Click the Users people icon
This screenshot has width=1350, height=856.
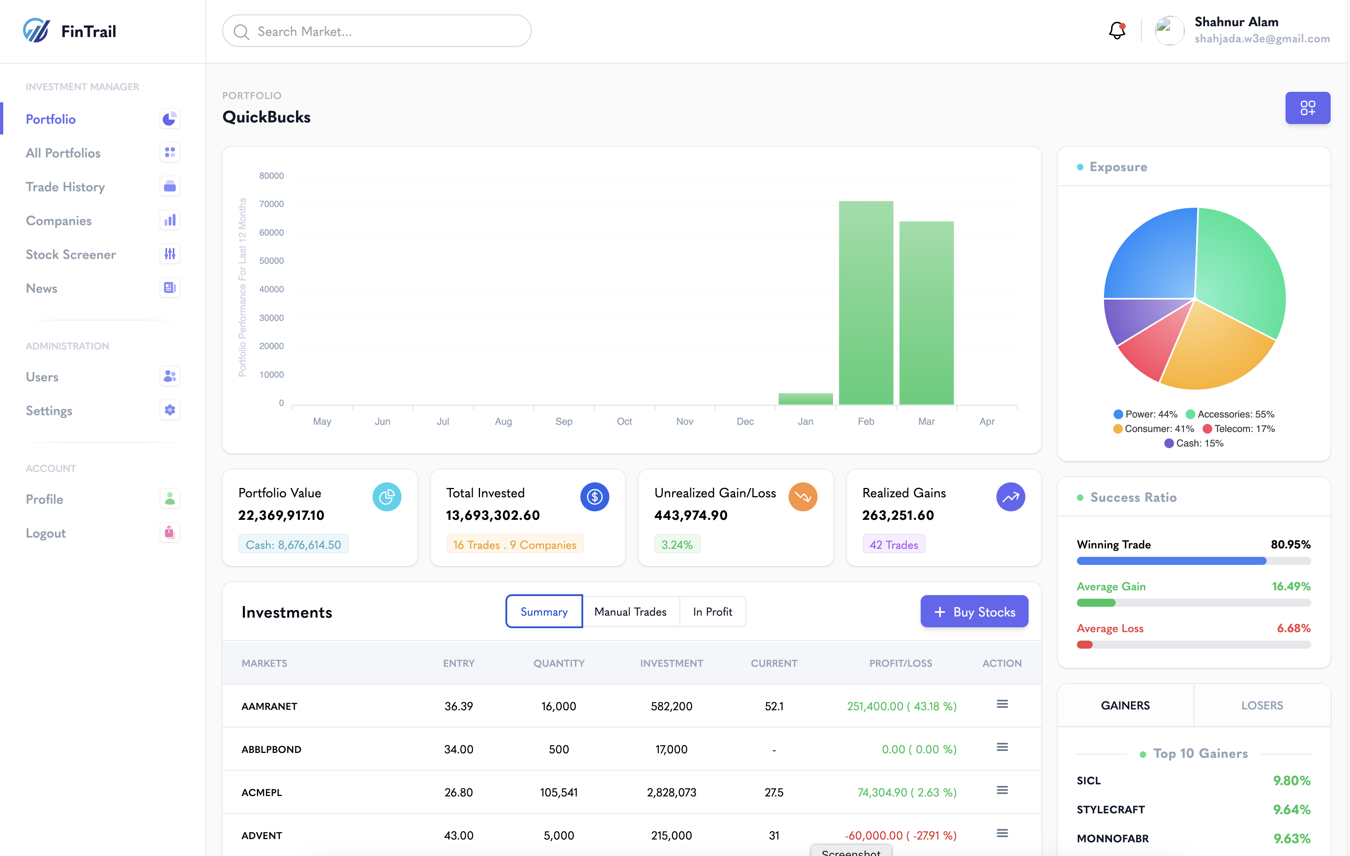[169, 376]
